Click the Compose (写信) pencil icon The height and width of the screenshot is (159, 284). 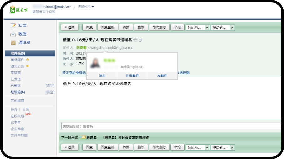(x=13, y=26)
